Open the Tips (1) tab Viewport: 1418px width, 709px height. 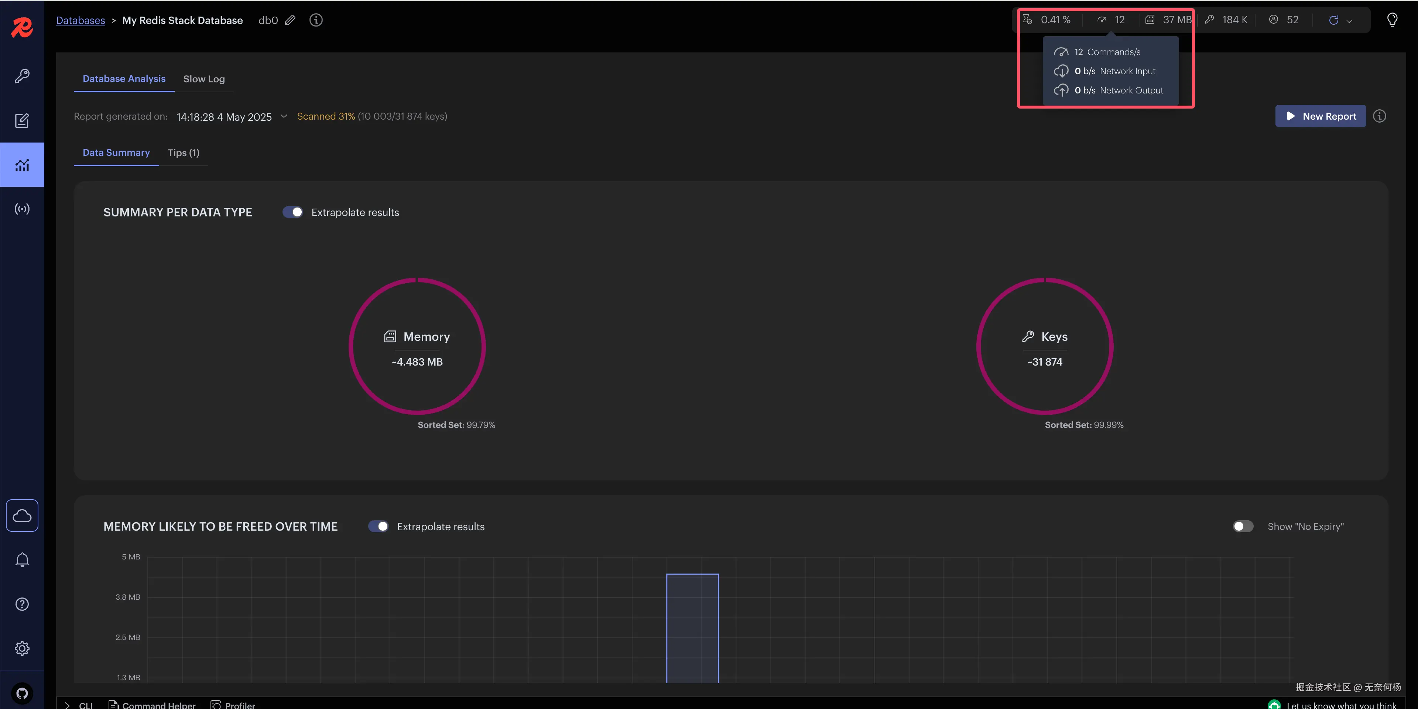[183, 153]
